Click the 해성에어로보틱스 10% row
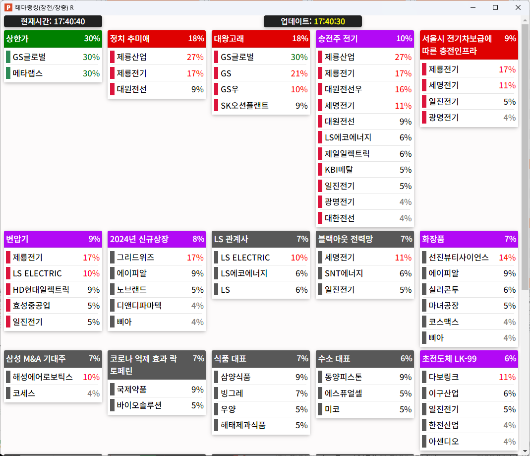The width and height of the screenshot is (530, 456). pos(53,377)
